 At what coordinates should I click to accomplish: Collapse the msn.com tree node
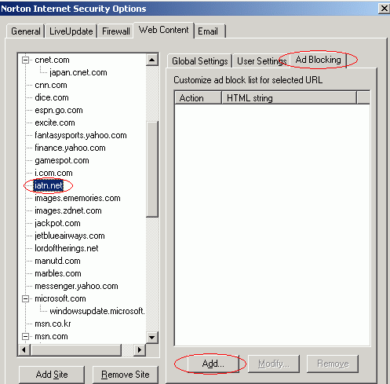click(25, 336)
